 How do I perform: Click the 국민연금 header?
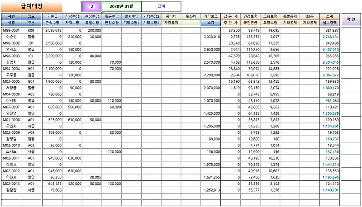point(250,23)
